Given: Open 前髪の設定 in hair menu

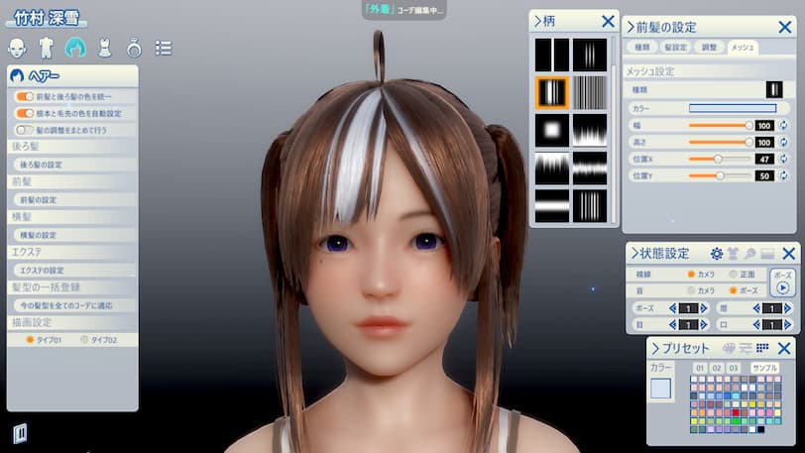Looking at the screenshot, I should [x=73, y=200].
